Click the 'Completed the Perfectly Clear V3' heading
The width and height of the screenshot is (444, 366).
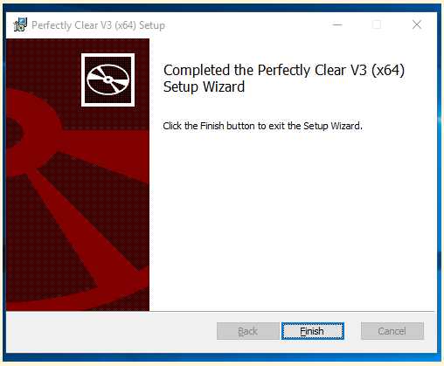[x=284, y=70]
